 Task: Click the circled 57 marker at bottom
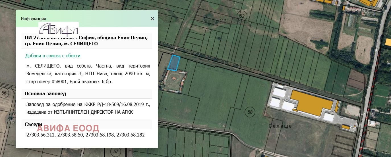(115, 151)
